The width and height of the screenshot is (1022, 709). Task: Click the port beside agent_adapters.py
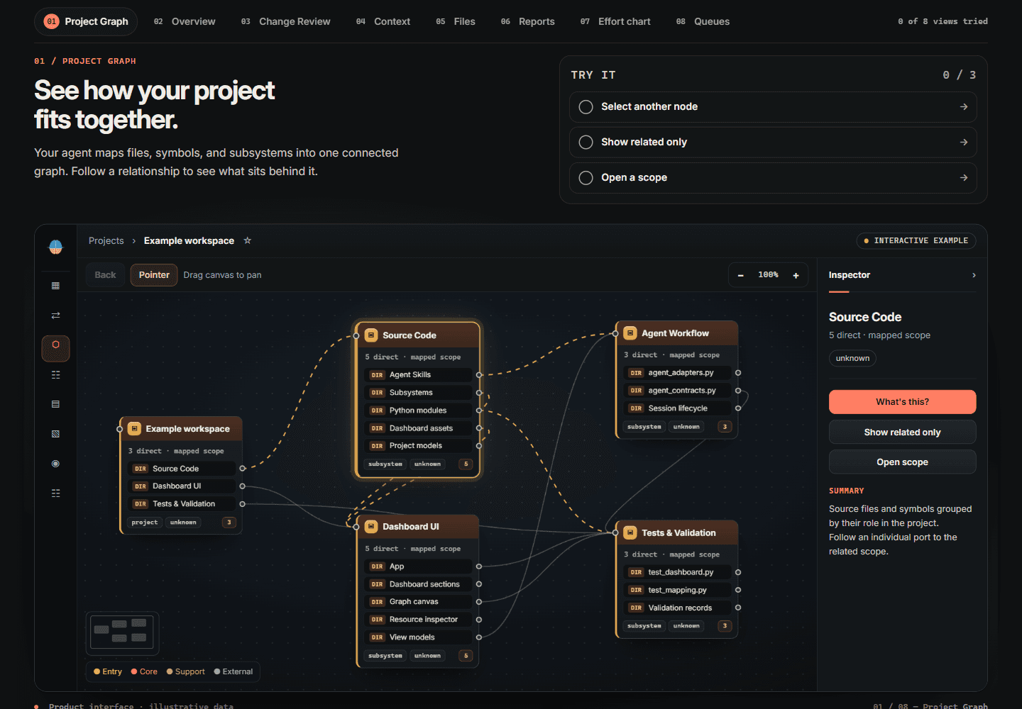(x=738, y=373)
